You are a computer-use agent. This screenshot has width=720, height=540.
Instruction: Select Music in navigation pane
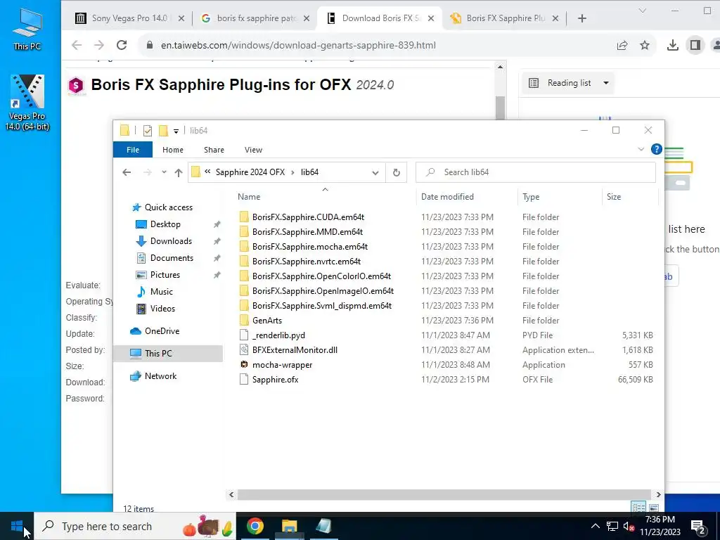161,292
